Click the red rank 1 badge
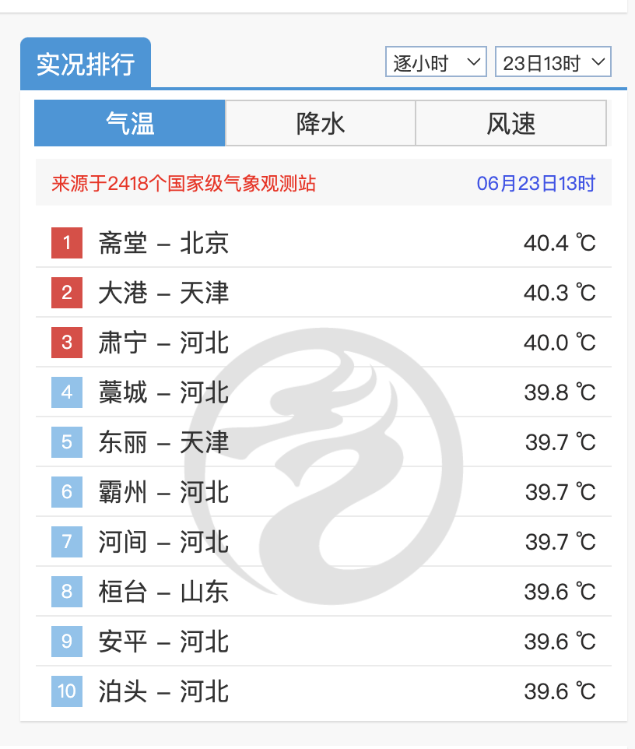 click(x=66, y=243)
